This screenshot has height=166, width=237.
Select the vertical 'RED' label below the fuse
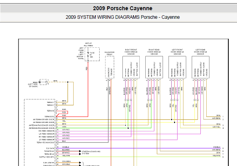[x=87, y=69]
